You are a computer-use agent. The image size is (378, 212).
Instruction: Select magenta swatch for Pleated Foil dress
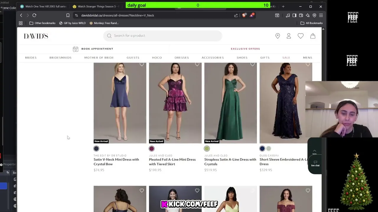click(x=151, y=149)
